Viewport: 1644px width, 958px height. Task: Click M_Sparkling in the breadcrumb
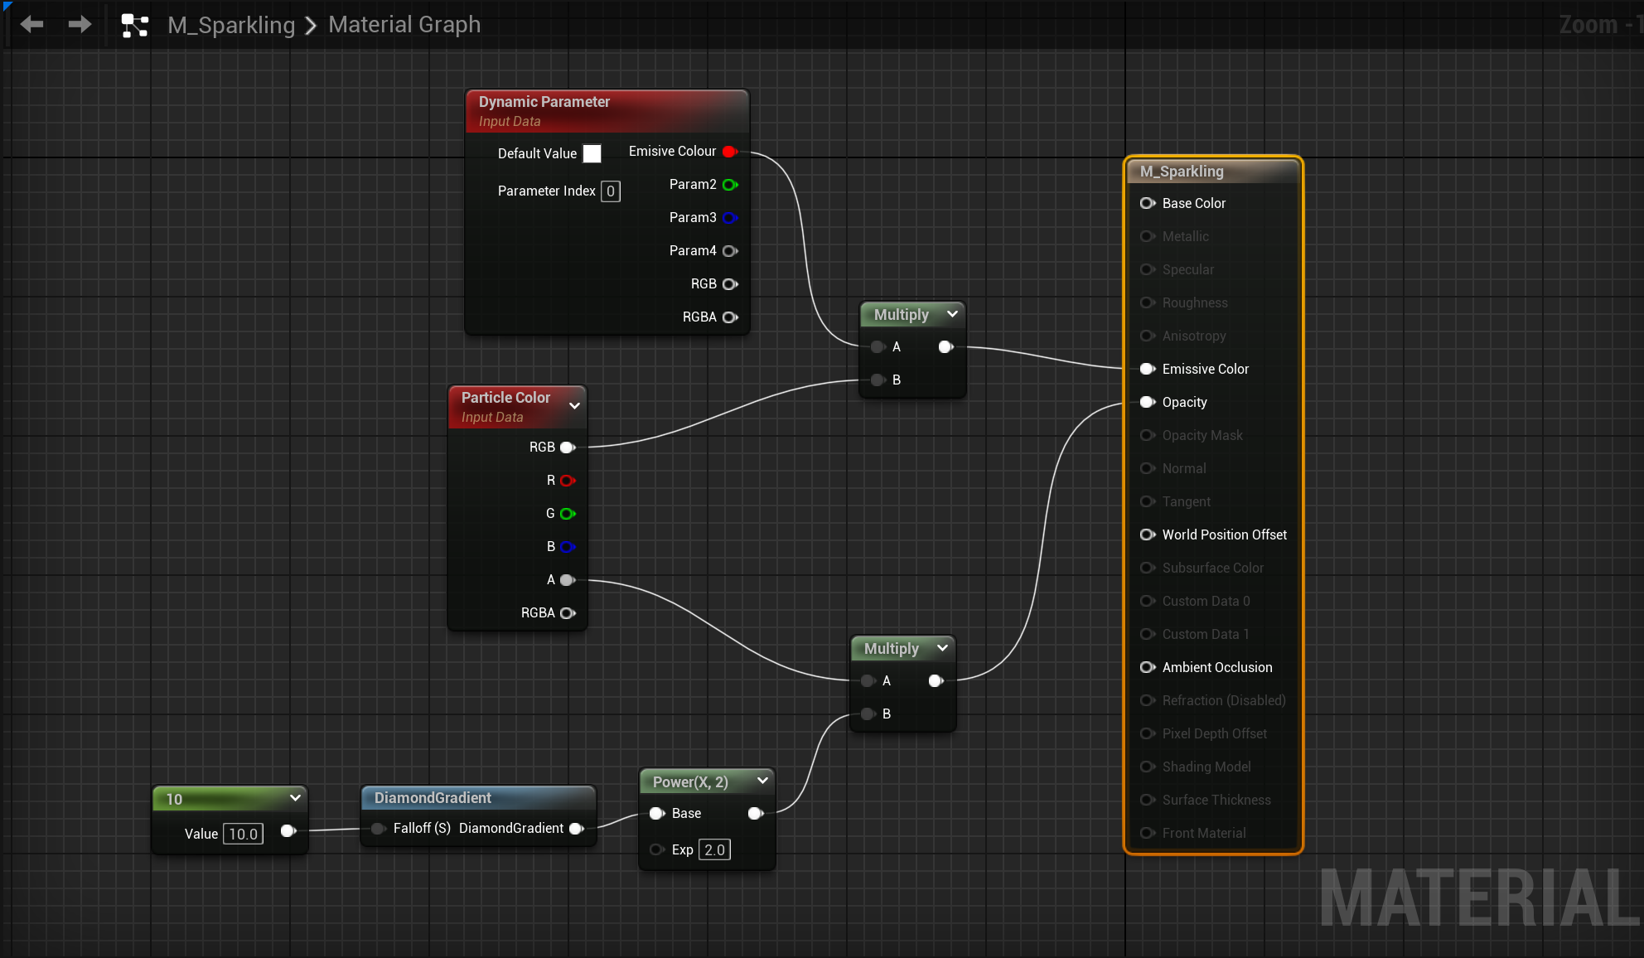click(x=231, y=25)
